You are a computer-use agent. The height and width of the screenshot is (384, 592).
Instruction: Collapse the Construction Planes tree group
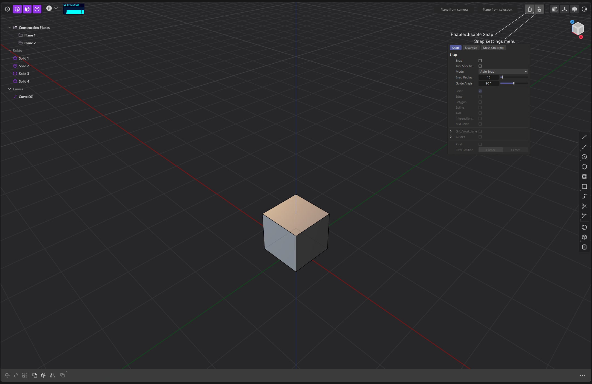(10, 27)
